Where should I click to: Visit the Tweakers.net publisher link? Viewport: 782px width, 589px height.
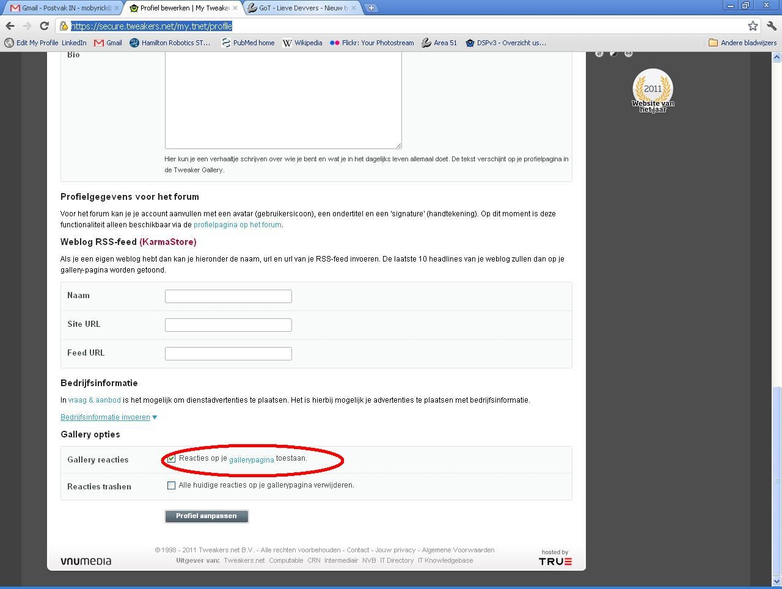tap(244, 560)
